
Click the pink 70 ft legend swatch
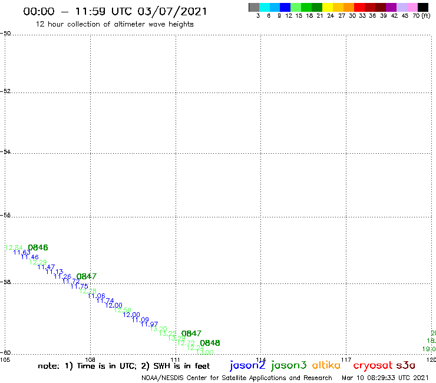[412, 8]
